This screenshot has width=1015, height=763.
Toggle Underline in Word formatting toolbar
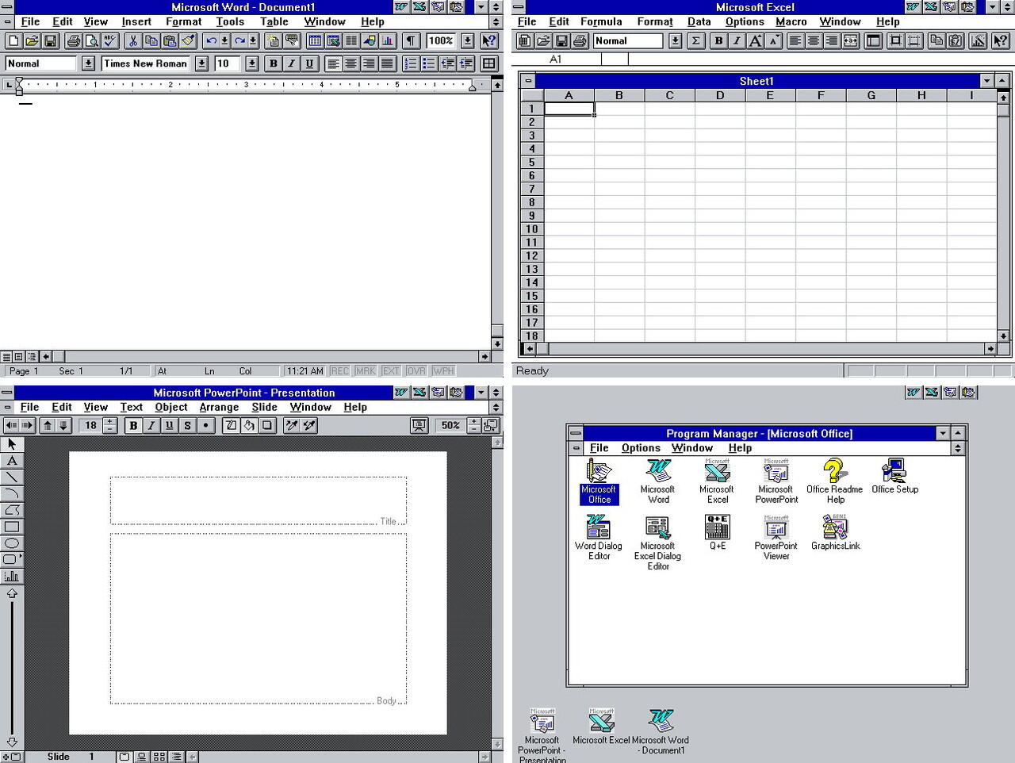point(310,63)
